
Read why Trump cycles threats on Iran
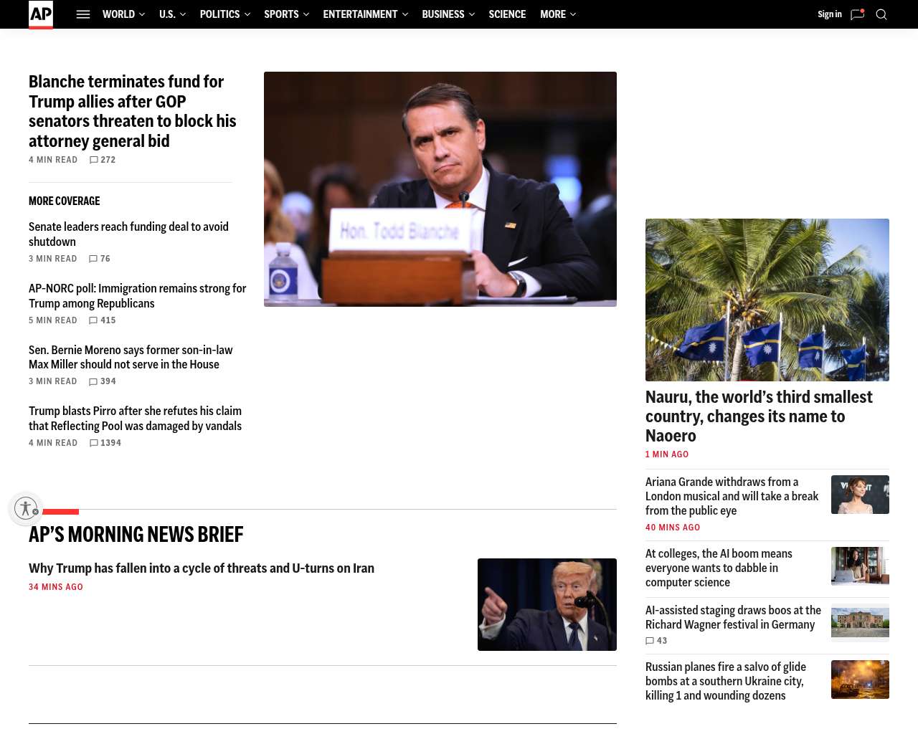click(202, 568)
